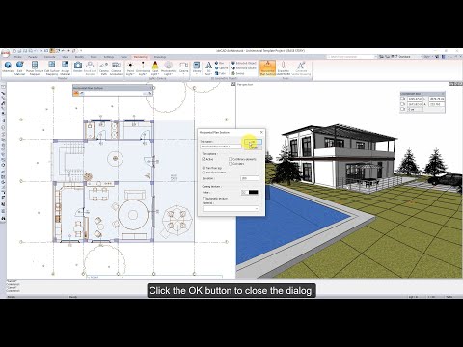Enable the Cut library elements checkbox
This screenshot has width=463, height=347.
[231, 159]
